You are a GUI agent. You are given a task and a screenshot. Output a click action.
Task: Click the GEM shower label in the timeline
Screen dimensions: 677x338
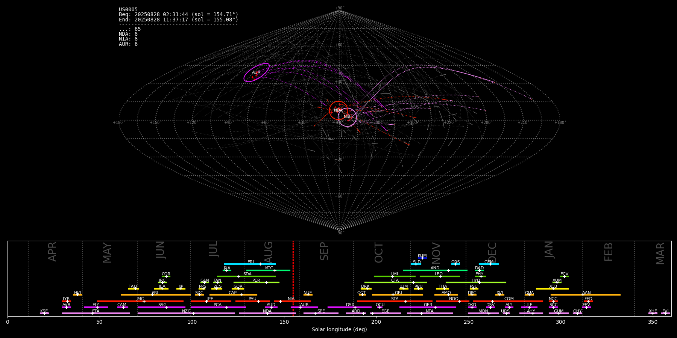[x=489, y=262]
